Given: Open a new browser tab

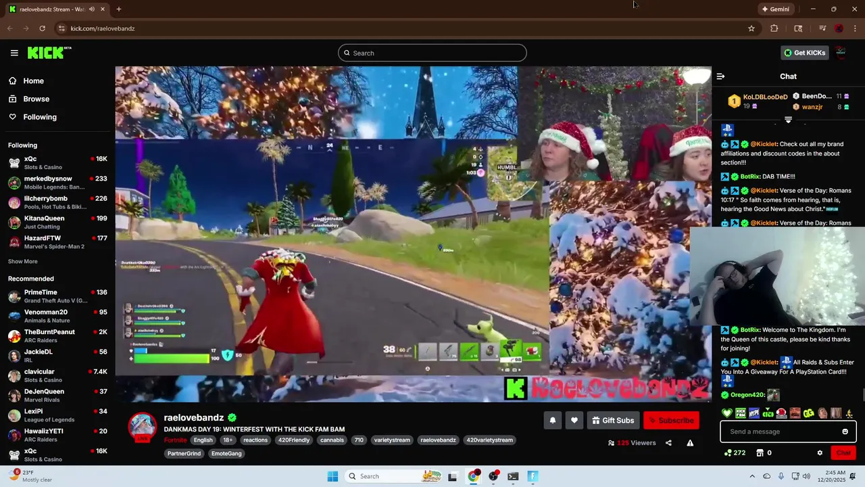Looking at the screenshot, I should 118,9.
